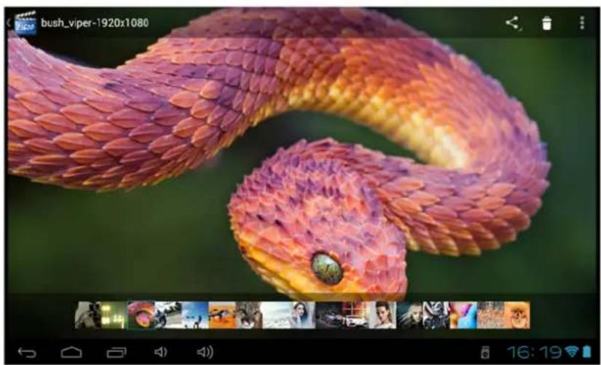Tap the bush_viper-1920x1080 title text
This screenshot has height=365, width=601.
(x=95, y=23)
